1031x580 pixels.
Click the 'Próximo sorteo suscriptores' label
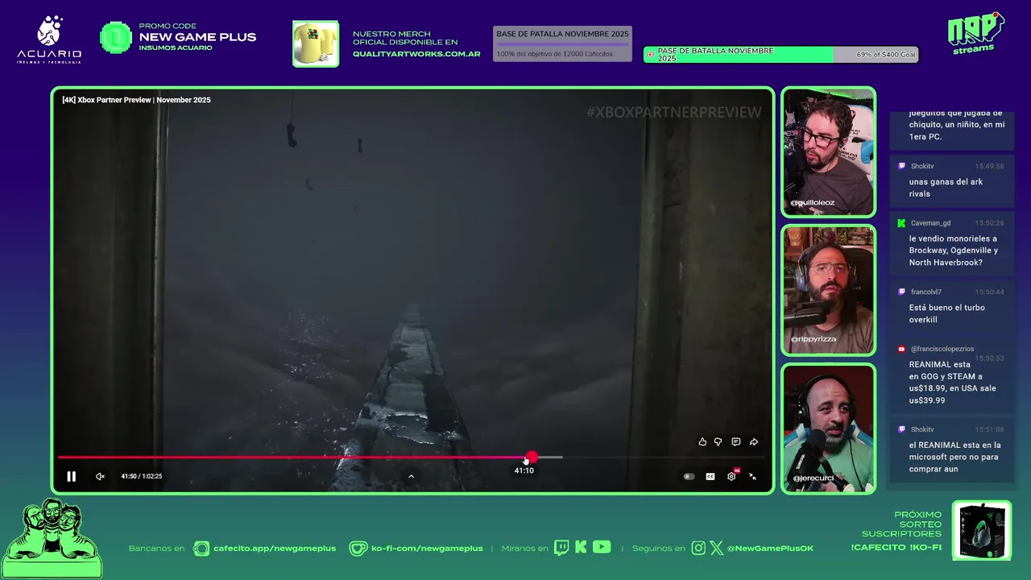901,524
